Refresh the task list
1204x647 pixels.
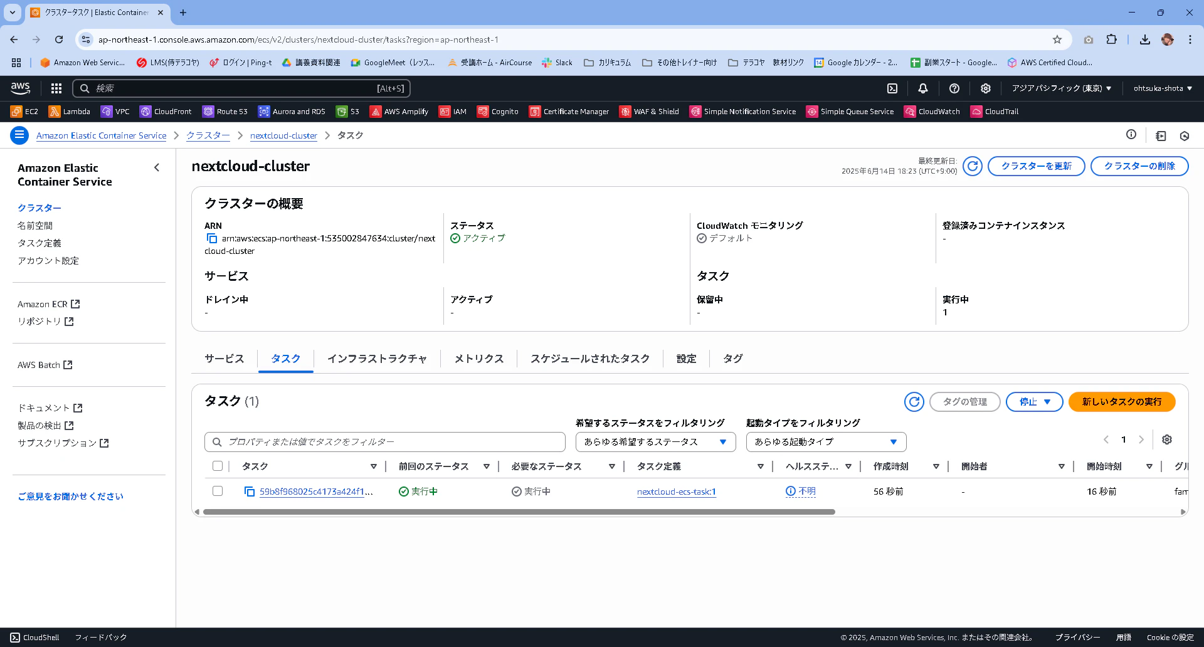tap(914, 402)
